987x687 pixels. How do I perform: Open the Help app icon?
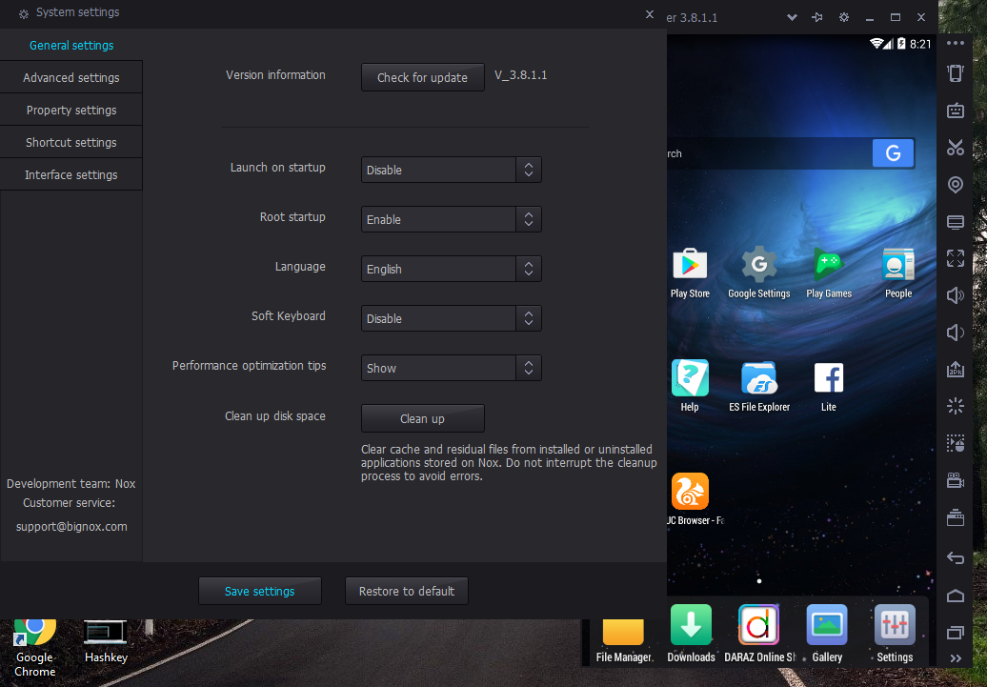pyautogui.click(x=690, y=378)
